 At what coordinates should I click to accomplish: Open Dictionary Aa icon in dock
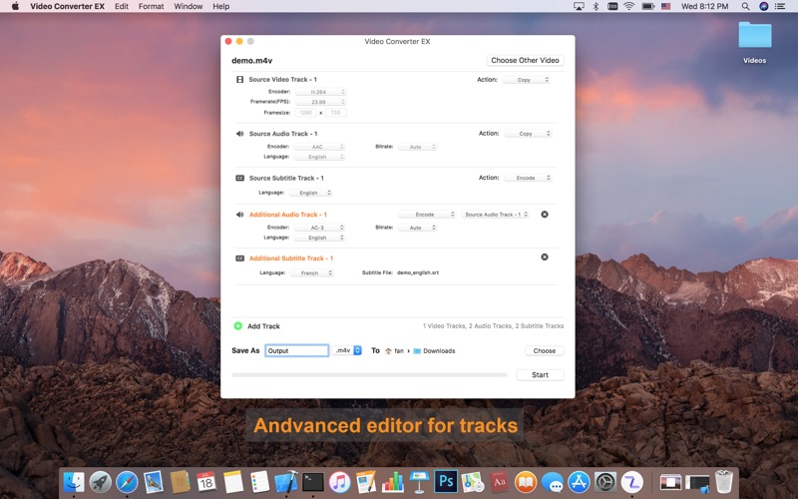[x=499, y=482]
